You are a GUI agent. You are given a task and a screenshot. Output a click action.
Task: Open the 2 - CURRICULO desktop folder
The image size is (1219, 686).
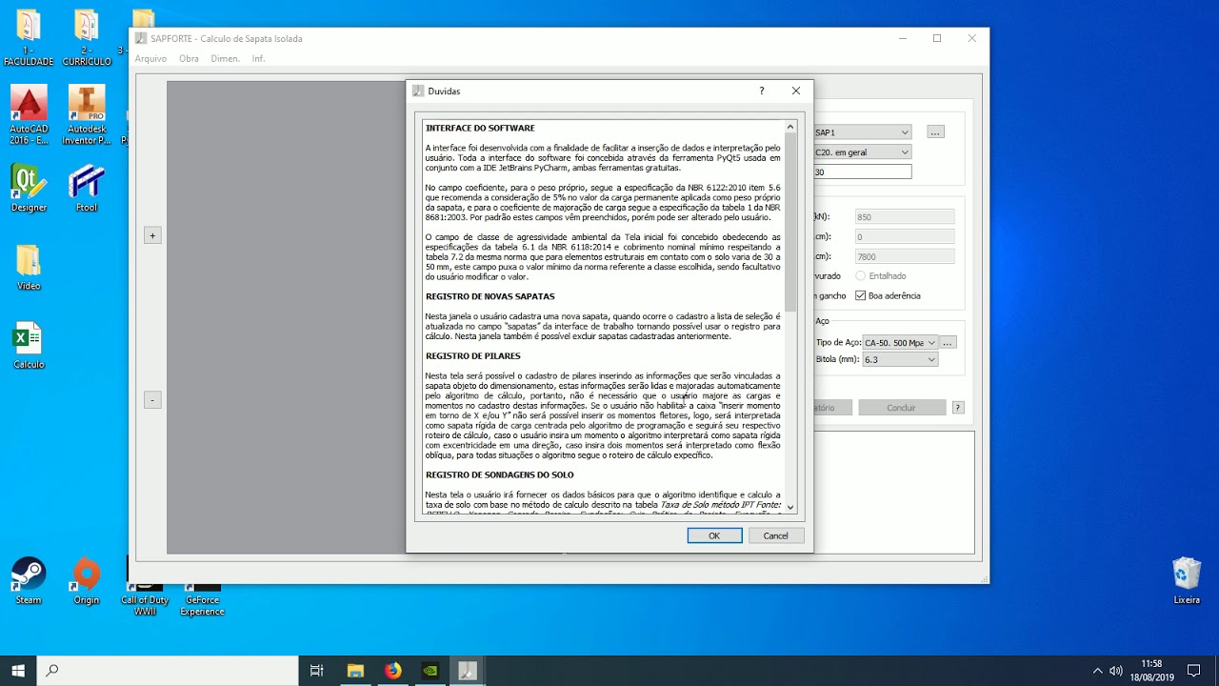point(87,38)
